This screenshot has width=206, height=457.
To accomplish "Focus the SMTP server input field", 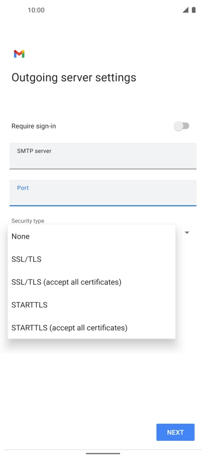I will [103, 156].
